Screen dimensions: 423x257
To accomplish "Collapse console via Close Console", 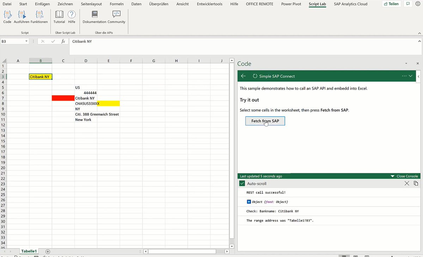I will [404, 176].
